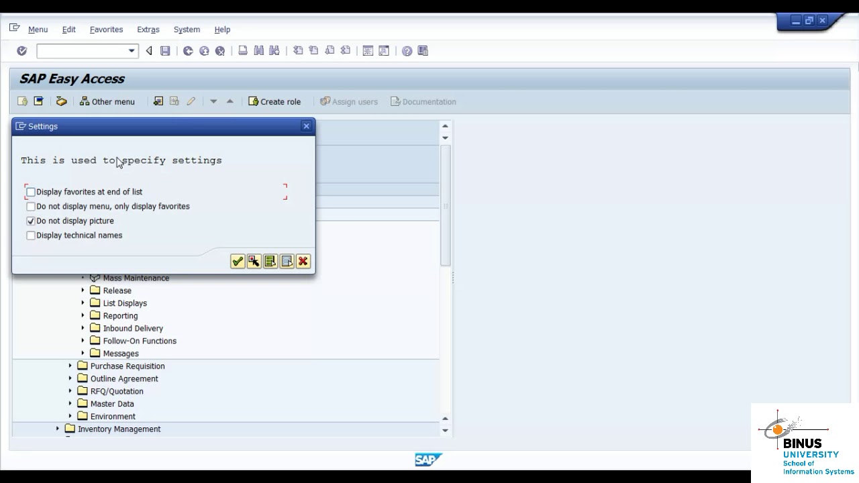The height and width of the screenshot is (483, 859).
Task: Click the Change Favorites pencil icon
Action: pyautogui.click(x=191, y=101)
